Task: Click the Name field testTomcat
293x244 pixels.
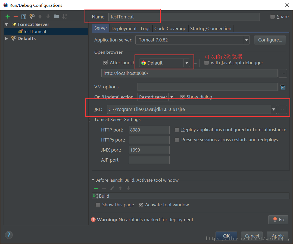Action: (x=184, y=17)
